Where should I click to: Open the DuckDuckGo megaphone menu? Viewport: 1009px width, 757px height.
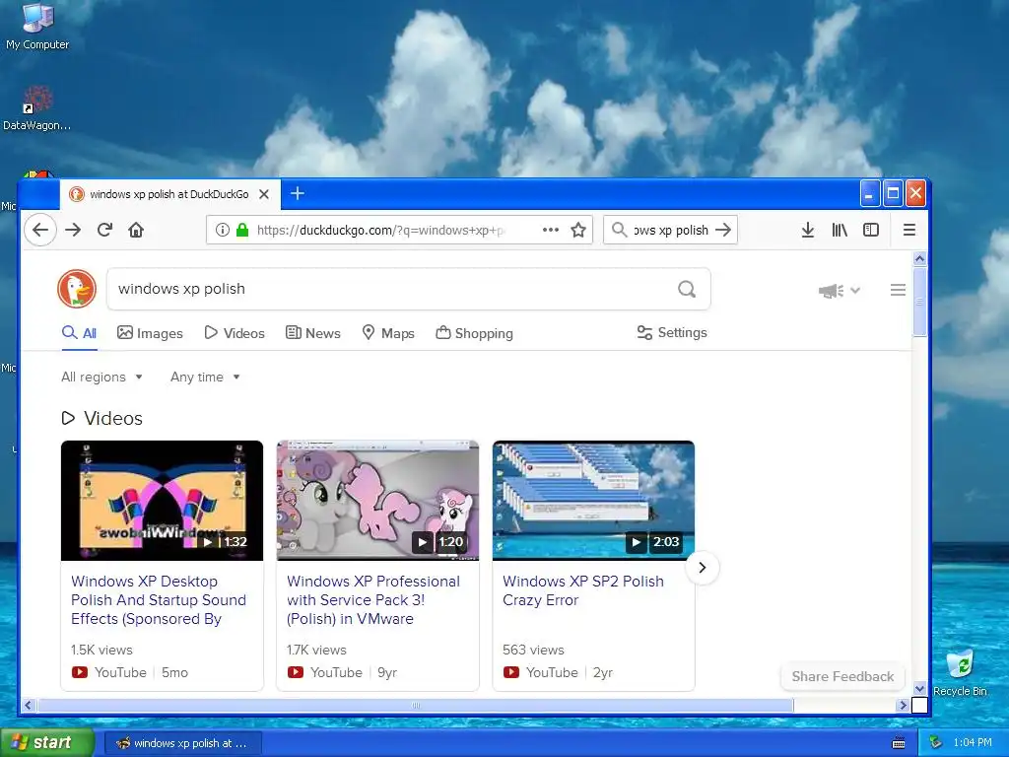tap(840, 291)
